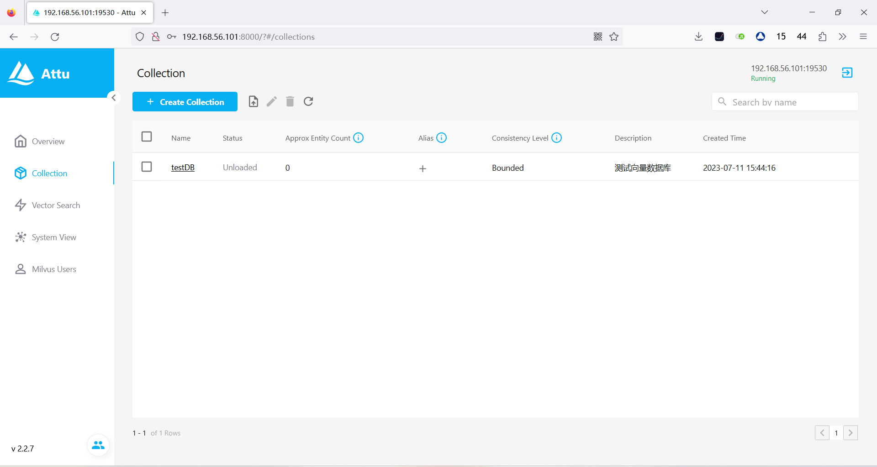877x467 pixels.
Task: Show Alias info tooltip icon
Action: [x=441, y=137]
